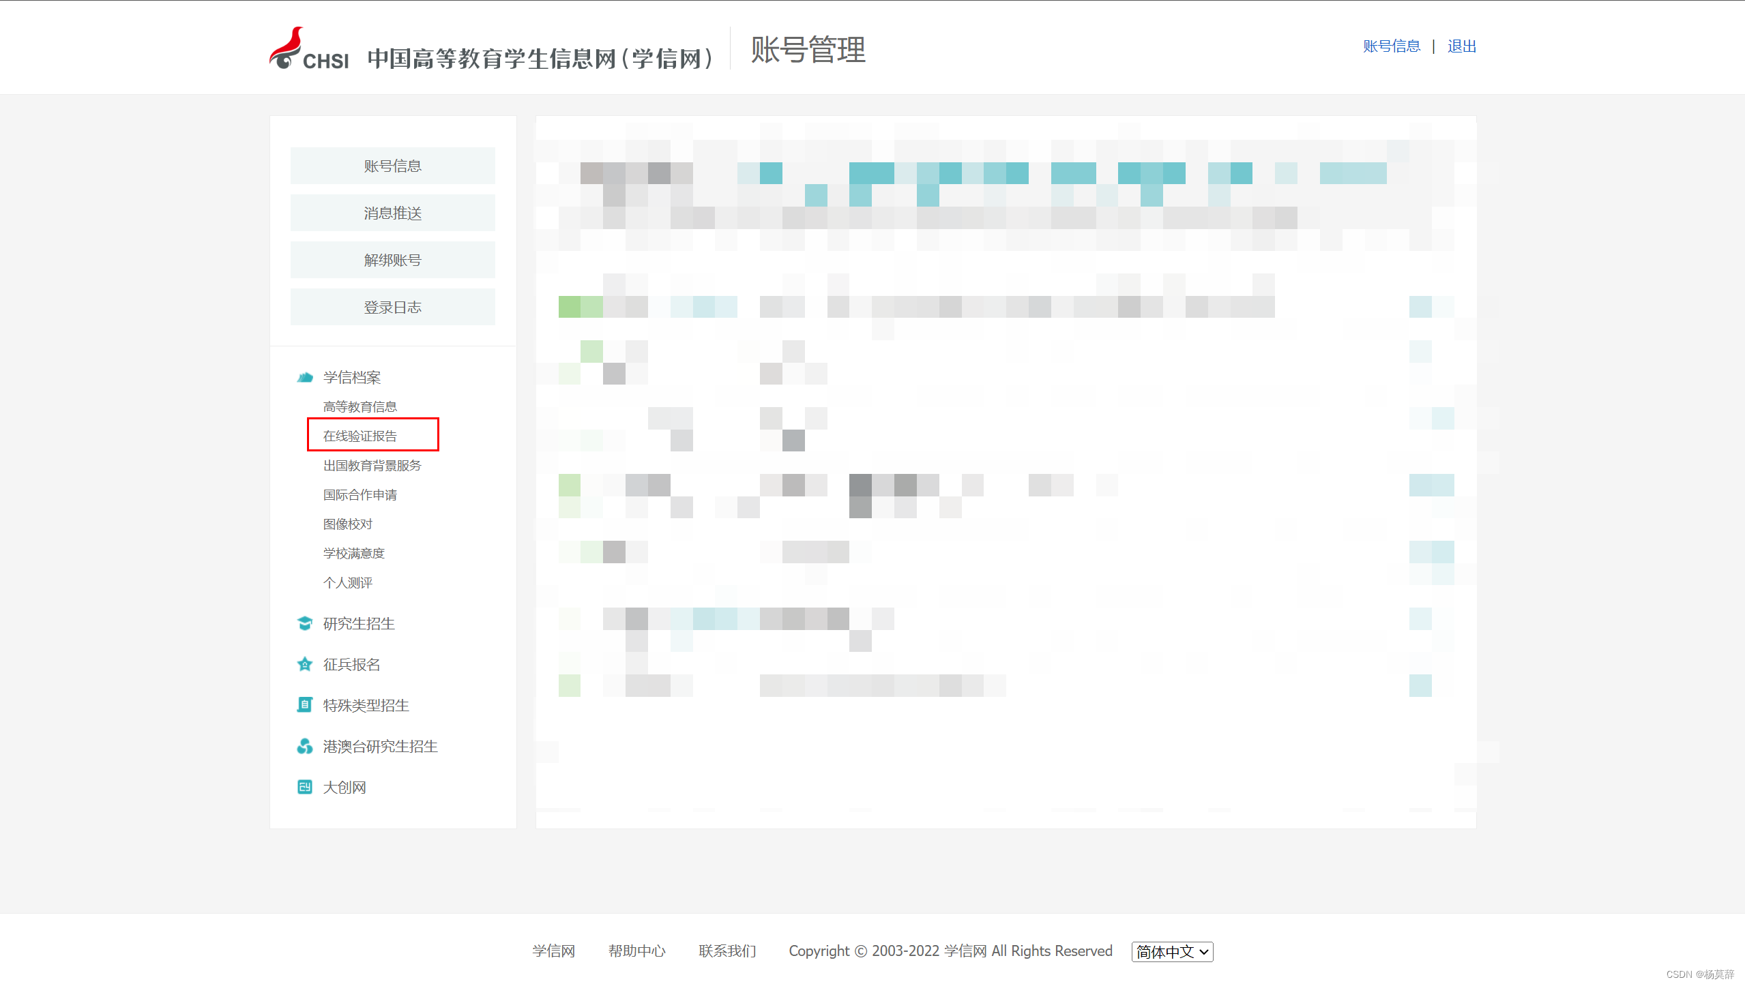
Task: Open 个人测评 item
Action: click(348, 582)
